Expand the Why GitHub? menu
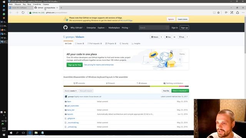Viewport: 246px width, 138px height. [77, 28]
